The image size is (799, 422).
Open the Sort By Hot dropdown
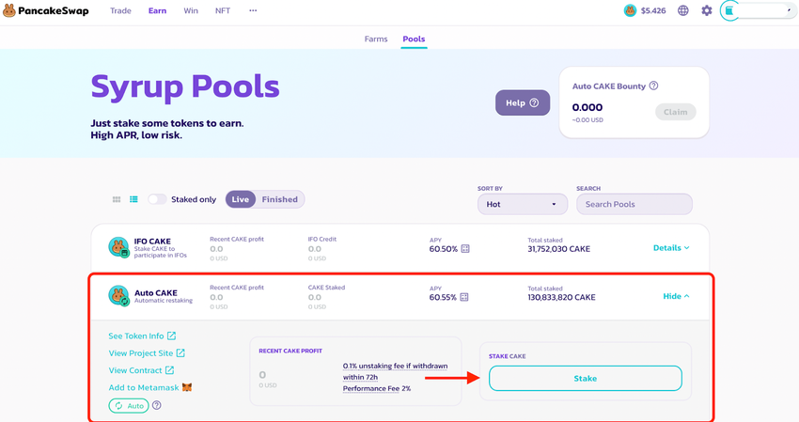point(522,204)
